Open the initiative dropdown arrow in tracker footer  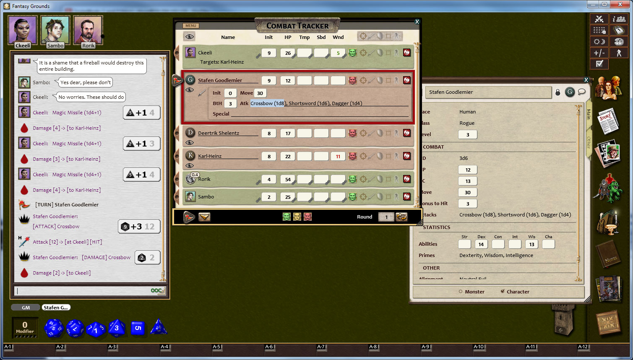click(204, 217)
